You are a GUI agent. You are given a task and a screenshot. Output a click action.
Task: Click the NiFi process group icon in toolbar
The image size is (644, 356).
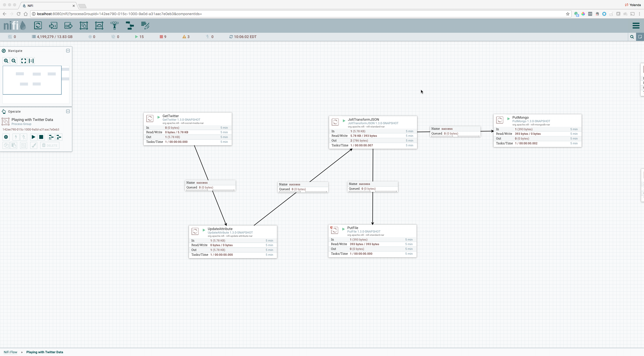pos(84,25)
